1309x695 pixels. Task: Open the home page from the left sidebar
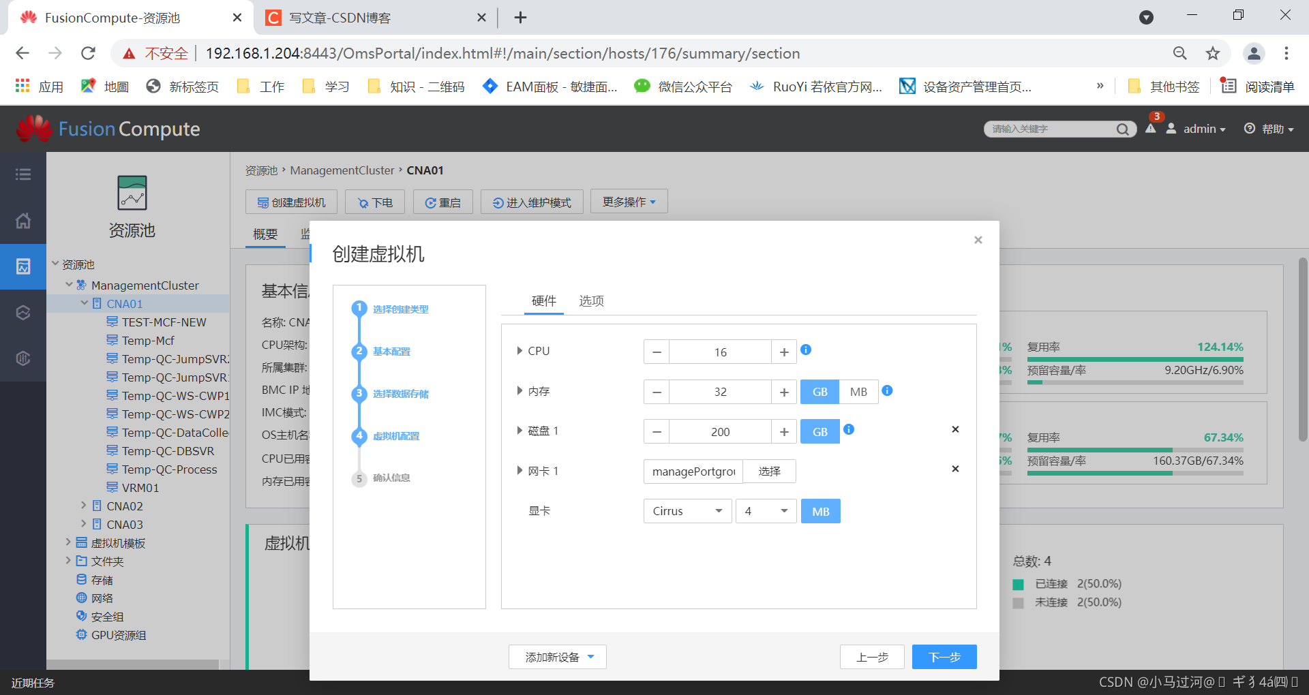pyautogui.click(x=23, y=221)
